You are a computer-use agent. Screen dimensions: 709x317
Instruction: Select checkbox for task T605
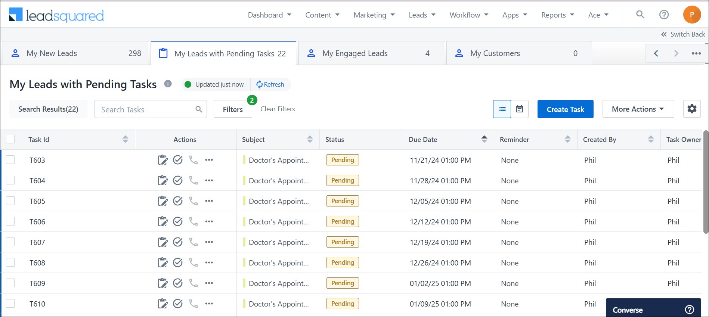point(10,201)
